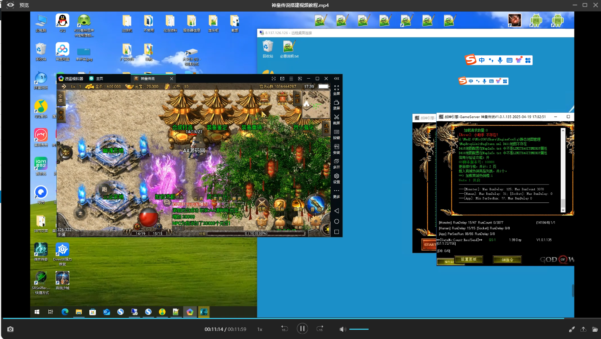Open the 1x playback speed selector

coord(260,329)
